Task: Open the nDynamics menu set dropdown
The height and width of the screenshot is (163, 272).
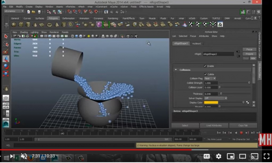Action: (14, 11)
